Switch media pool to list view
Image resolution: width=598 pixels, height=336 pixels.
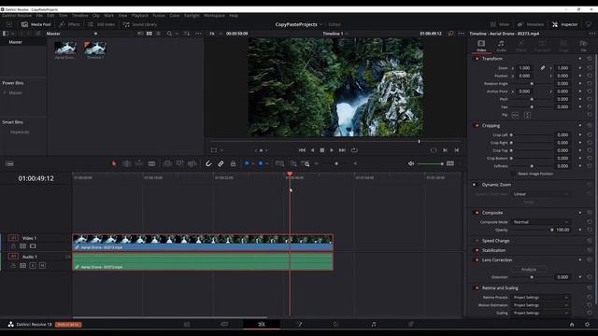[158, 34]
